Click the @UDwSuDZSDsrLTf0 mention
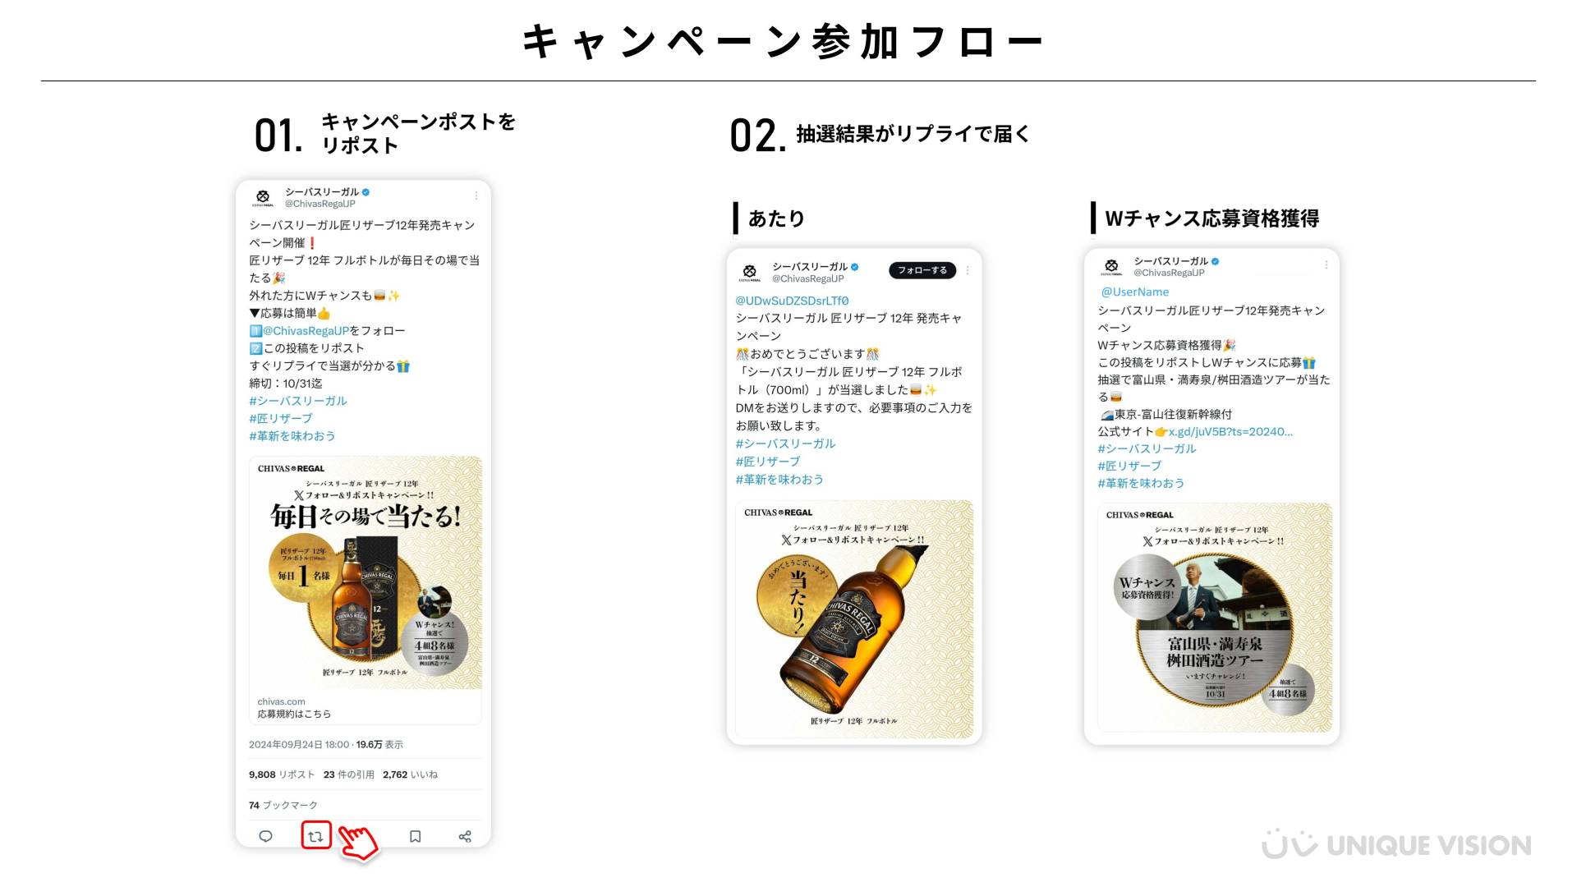This screenshot has height=887, width=1577. 792,301
